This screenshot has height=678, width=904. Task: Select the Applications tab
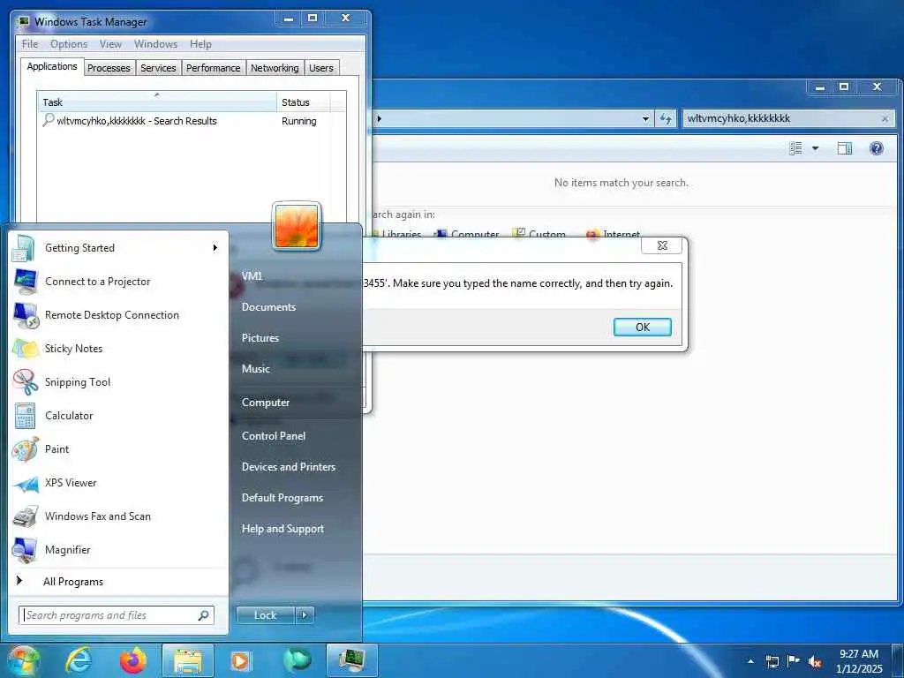pos(52,66)
